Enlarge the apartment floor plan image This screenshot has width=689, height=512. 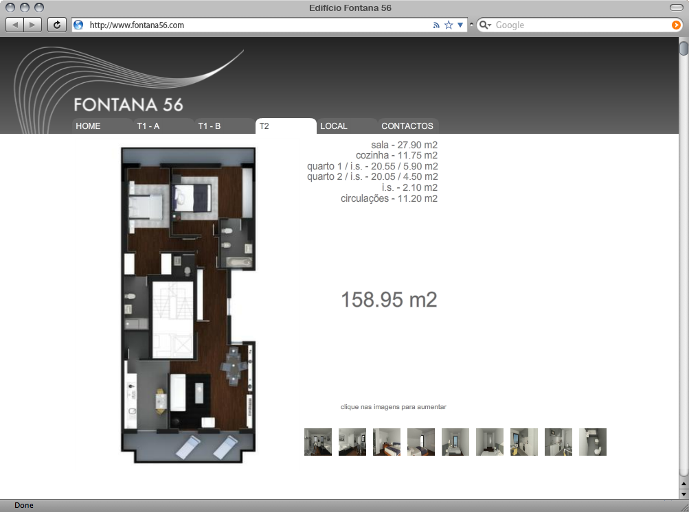188,305
